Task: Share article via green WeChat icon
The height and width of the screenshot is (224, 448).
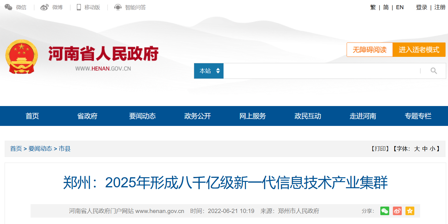Action: click(385, 211)
